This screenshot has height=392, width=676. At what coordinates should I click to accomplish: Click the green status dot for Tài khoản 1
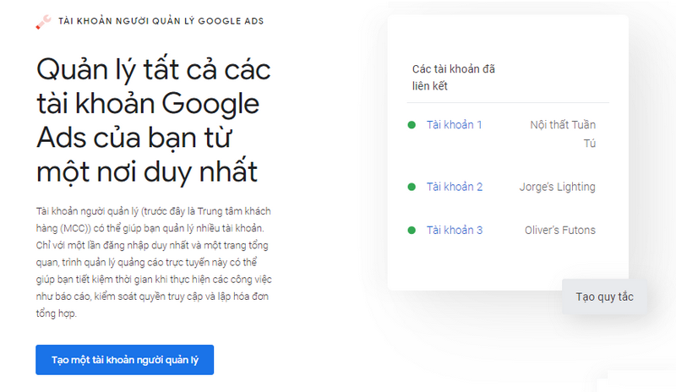point(412,125)
